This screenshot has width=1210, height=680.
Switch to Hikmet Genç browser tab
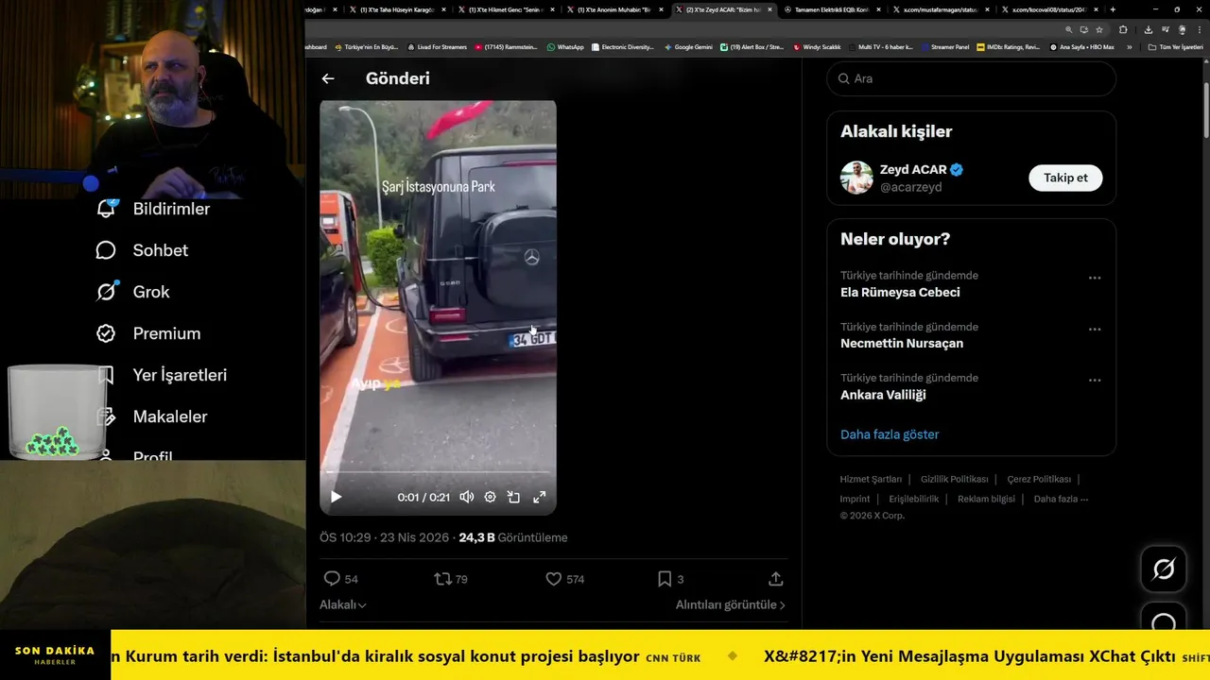(508, 9)
